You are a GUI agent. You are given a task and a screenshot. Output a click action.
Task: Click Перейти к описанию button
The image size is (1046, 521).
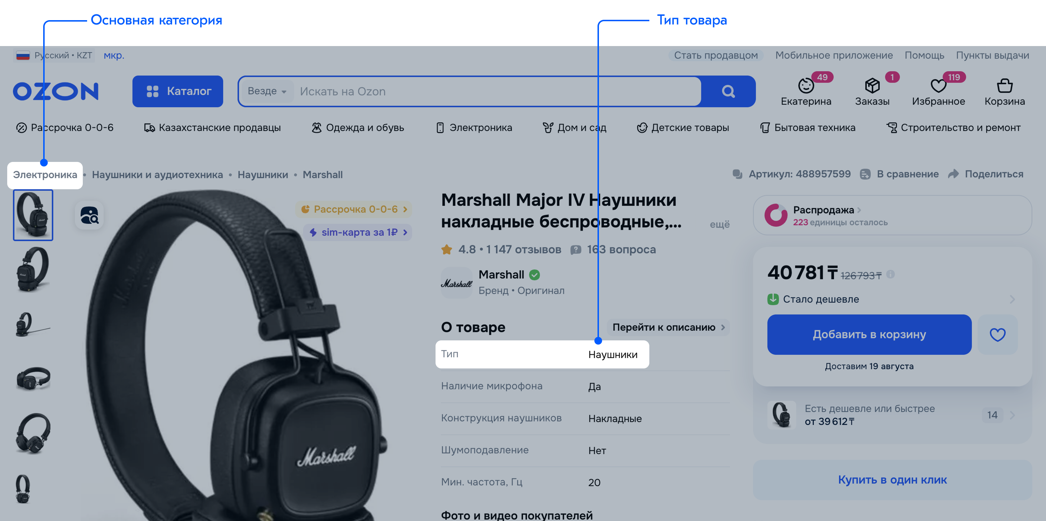coord(668,327)
